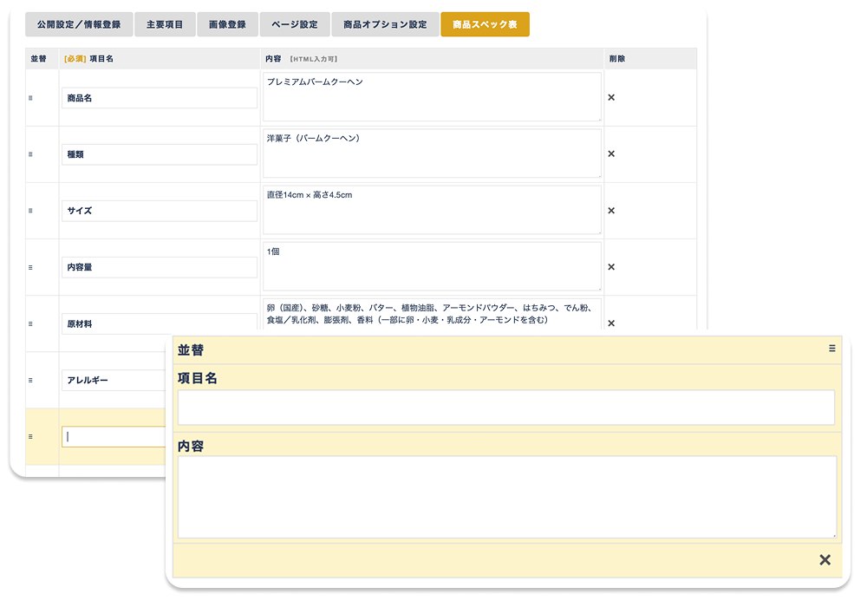867x607 pixels.
Task: Click the reorder handle for サイズ row
Action: [30, 211]
